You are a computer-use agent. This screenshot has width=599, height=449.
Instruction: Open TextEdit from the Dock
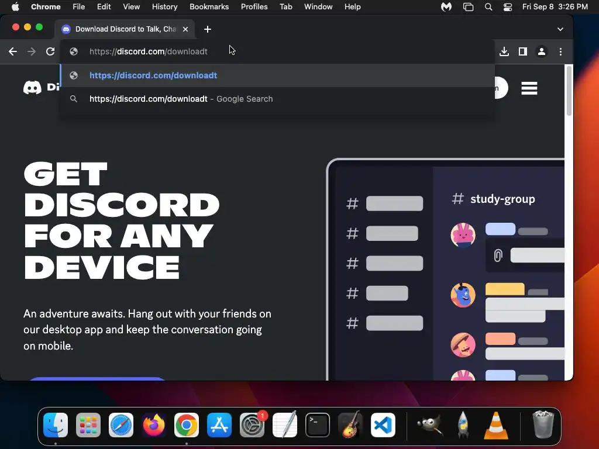[x=285, y=425]
